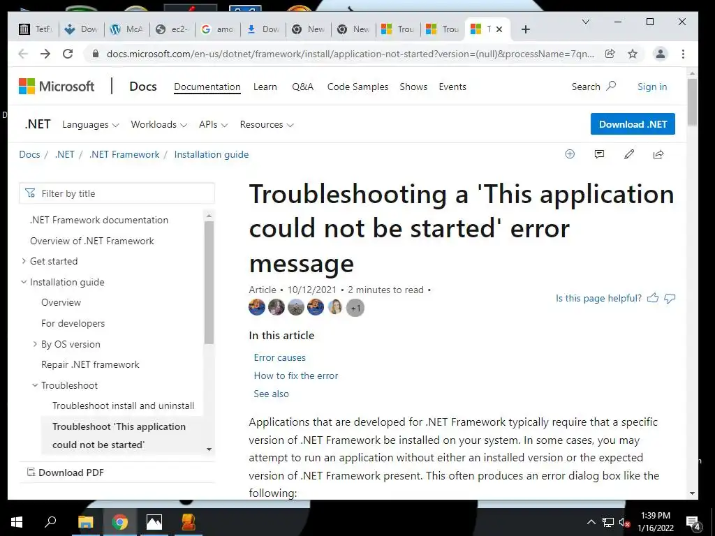Open Troubleshoot install and uninstall item
This screenshot has width=715, height=536.
123,405
